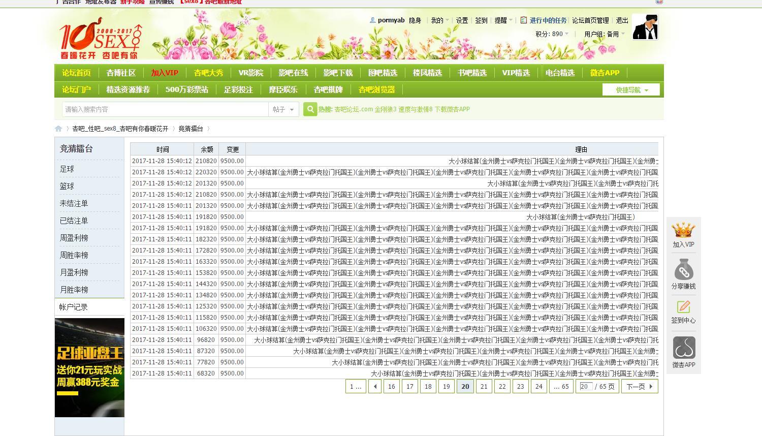Image resolution: width=762 pixels, height=436 pixels.
Task: Open the 论坛首页 navigation tab
Action: click(x=76, y=73)
